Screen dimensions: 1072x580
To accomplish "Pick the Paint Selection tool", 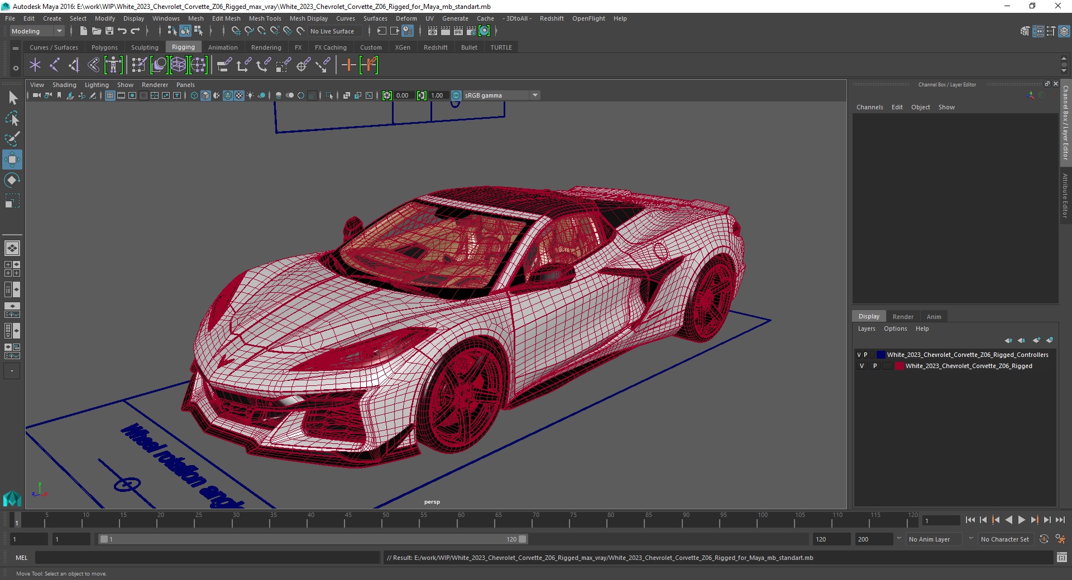I will point(12,139).
